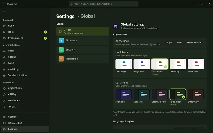Set appearance to Match system

[194, 43]
